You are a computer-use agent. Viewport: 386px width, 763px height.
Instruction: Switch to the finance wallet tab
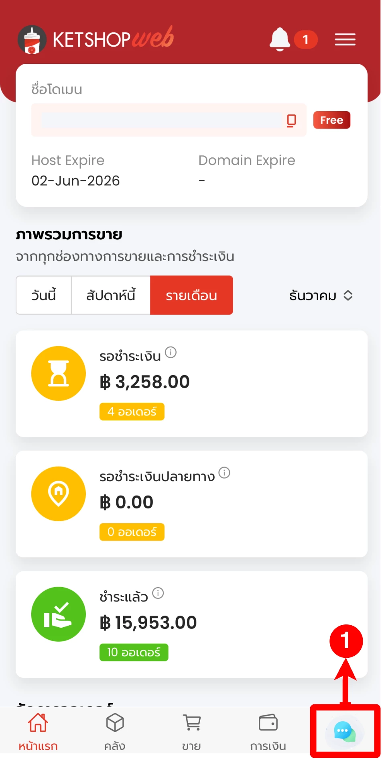point(268,732)
